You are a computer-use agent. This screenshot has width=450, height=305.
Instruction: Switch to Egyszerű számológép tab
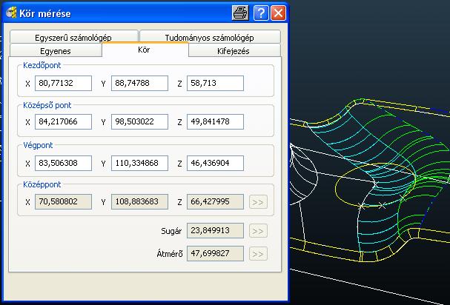[x=73, y=37]
